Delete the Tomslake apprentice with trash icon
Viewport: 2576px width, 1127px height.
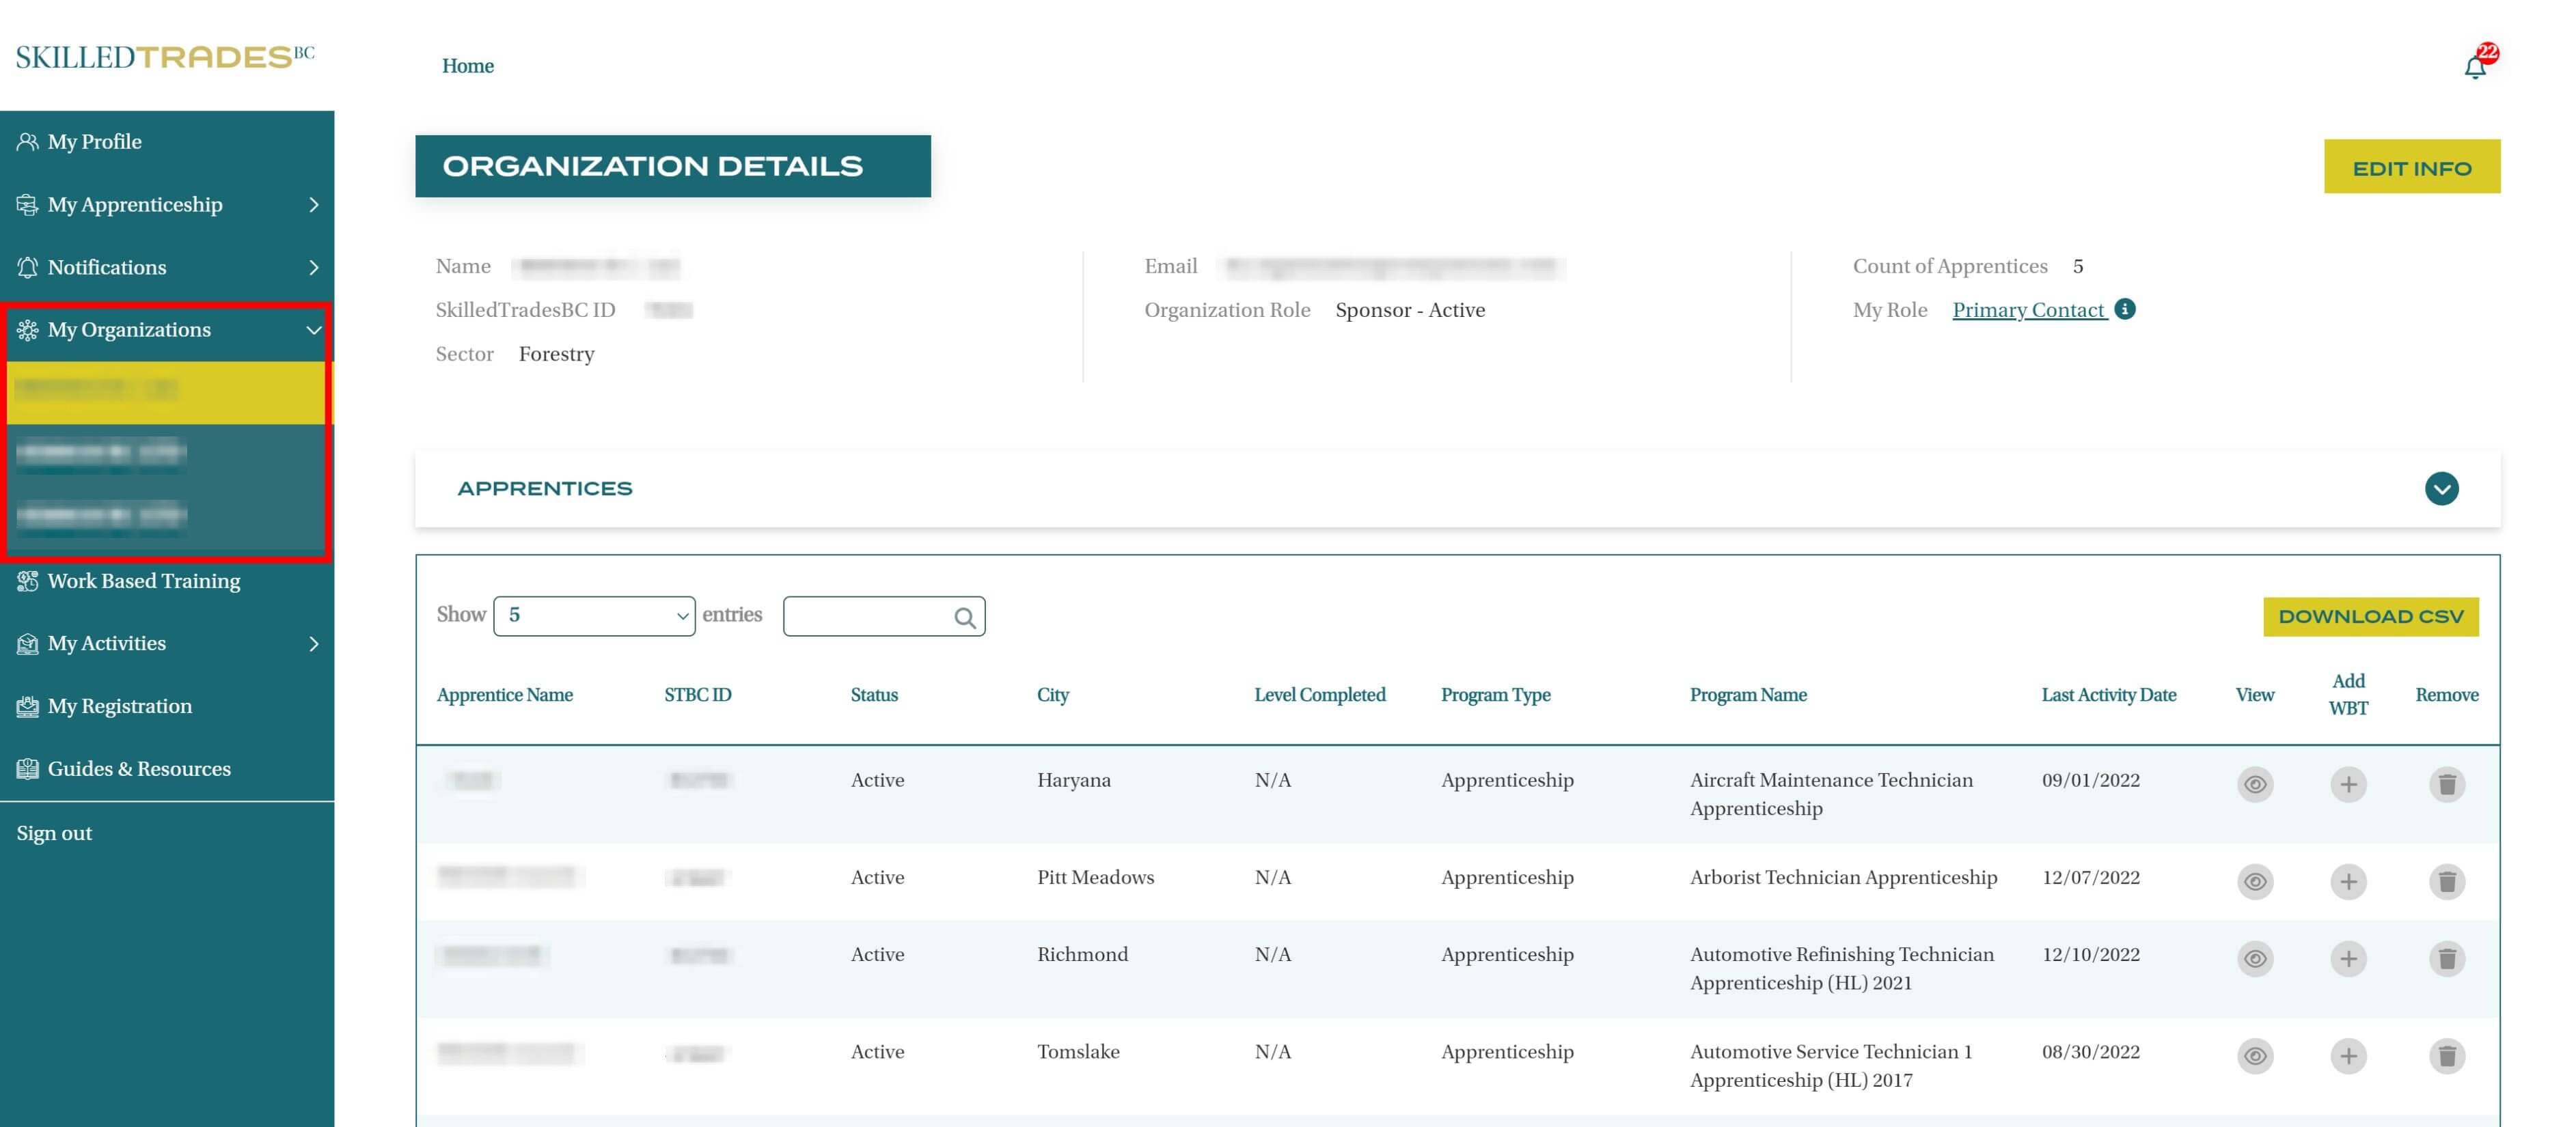point(2446,1055)
